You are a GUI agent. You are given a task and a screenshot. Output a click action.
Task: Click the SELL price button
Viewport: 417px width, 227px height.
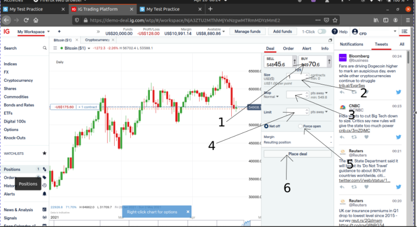tap(280, 62)
